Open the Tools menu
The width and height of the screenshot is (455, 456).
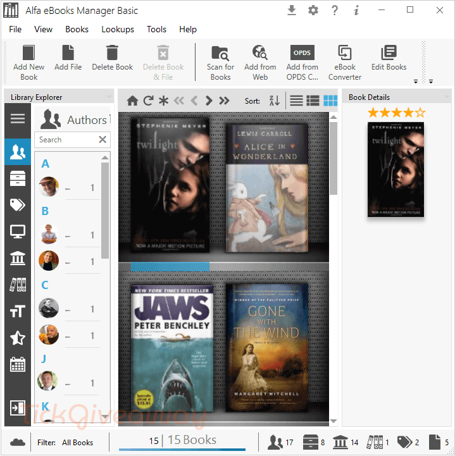pyautogui.click(x=156, y=29)
